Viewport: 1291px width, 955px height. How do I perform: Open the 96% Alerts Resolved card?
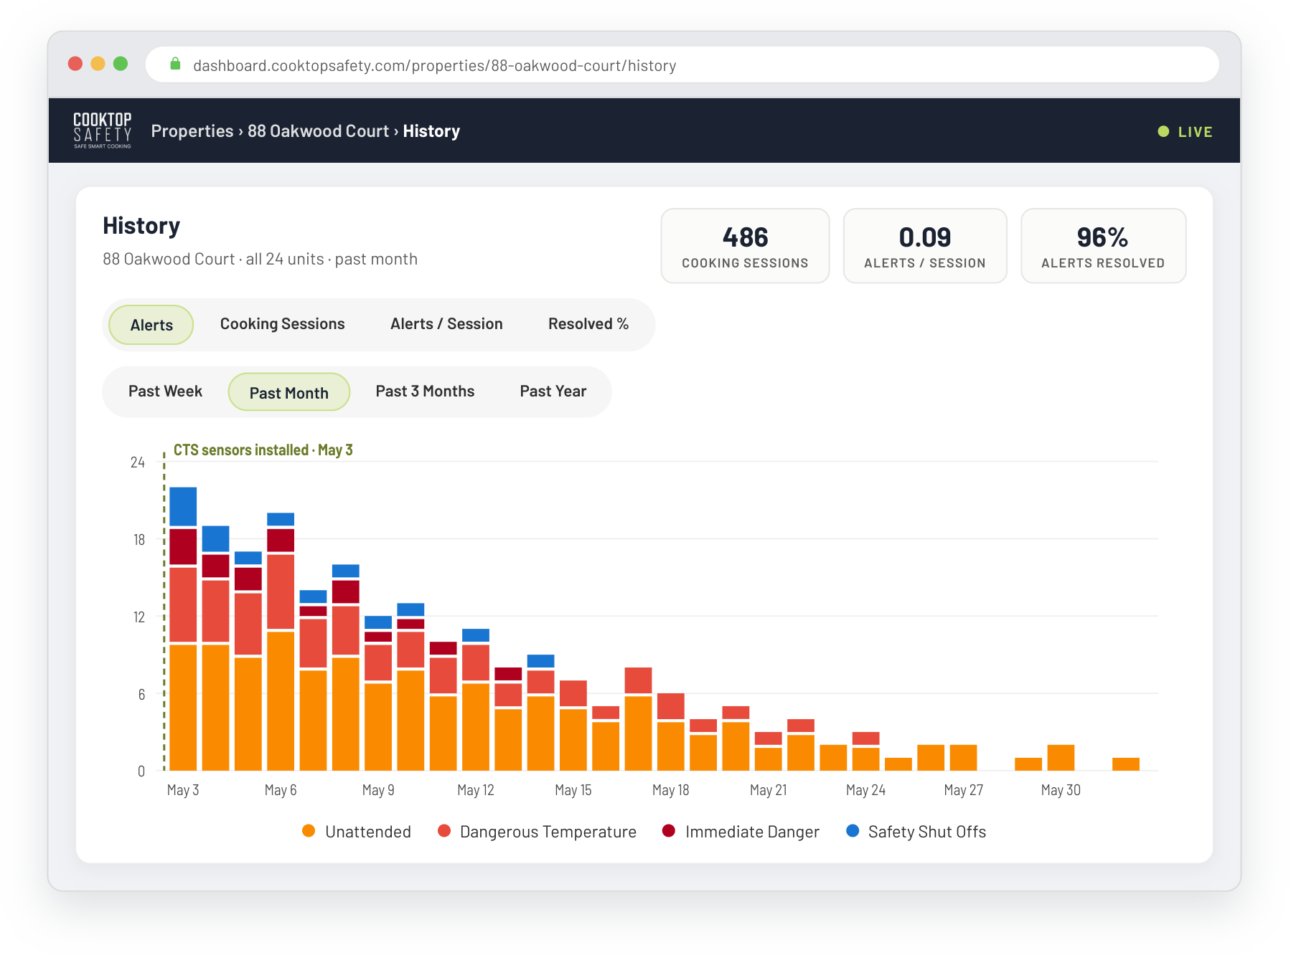pos(1103,246)
